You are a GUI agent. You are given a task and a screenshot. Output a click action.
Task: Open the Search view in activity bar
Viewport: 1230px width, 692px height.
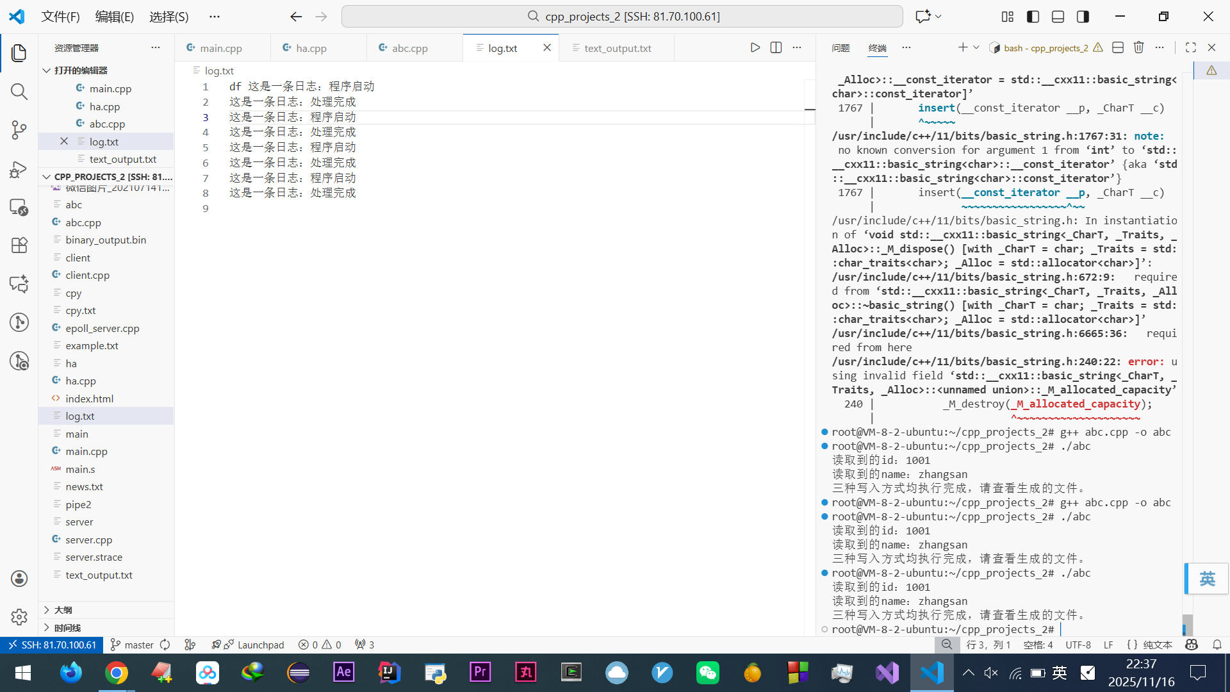[x=19, y=92]
